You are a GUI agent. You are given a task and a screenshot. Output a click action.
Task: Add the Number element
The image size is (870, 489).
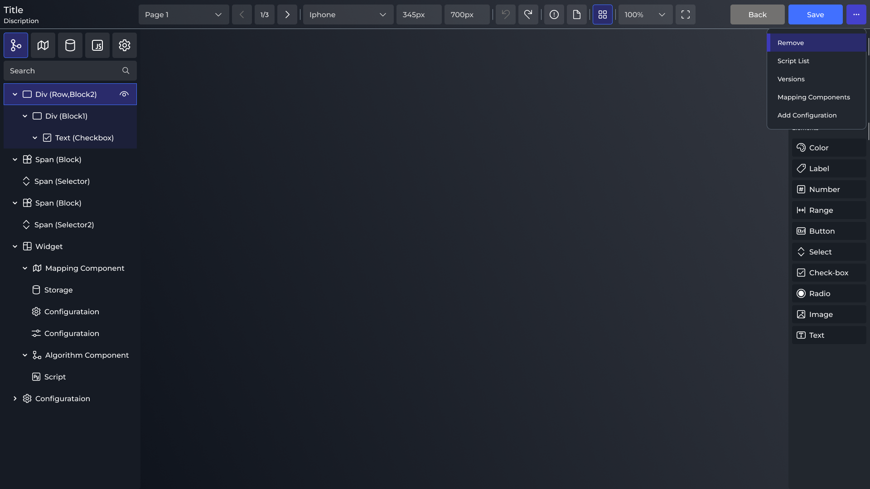[829, 189]
